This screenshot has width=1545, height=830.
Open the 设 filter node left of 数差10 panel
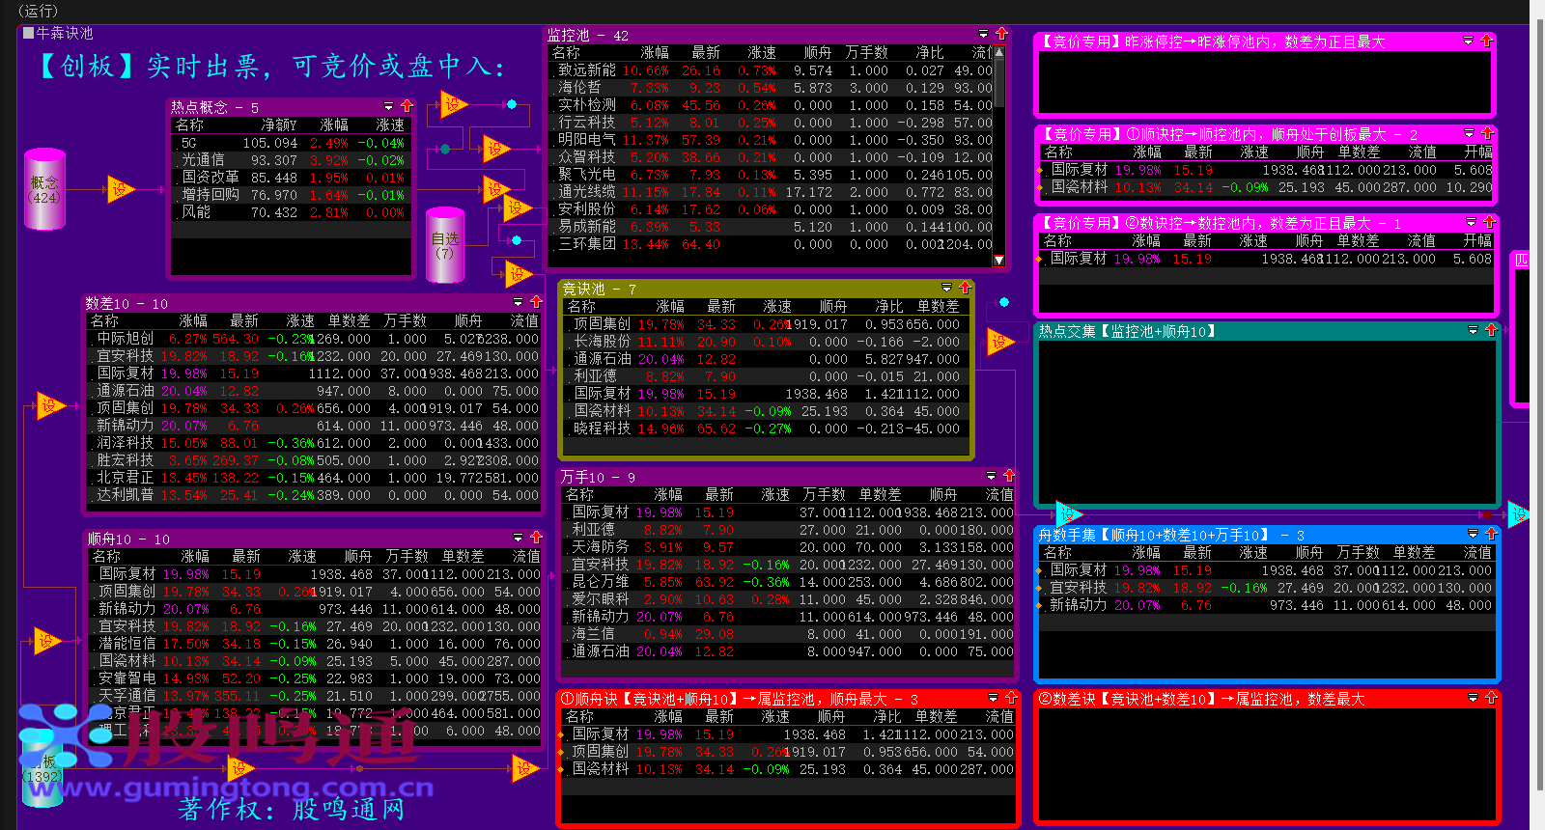(x=49, y=405)
